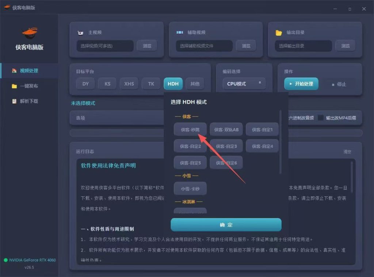Screen dimensions: 374x277
Task: Click the HDH mode dialog scrollbar
Action: [280, 142]
